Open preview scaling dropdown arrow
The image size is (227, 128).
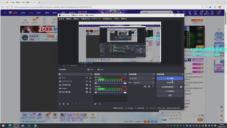click(x=85, y=66)
